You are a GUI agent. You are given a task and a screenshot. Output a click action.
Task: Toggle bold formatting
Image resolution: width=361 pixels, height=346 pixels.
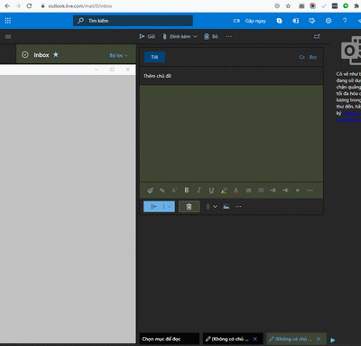187,191
